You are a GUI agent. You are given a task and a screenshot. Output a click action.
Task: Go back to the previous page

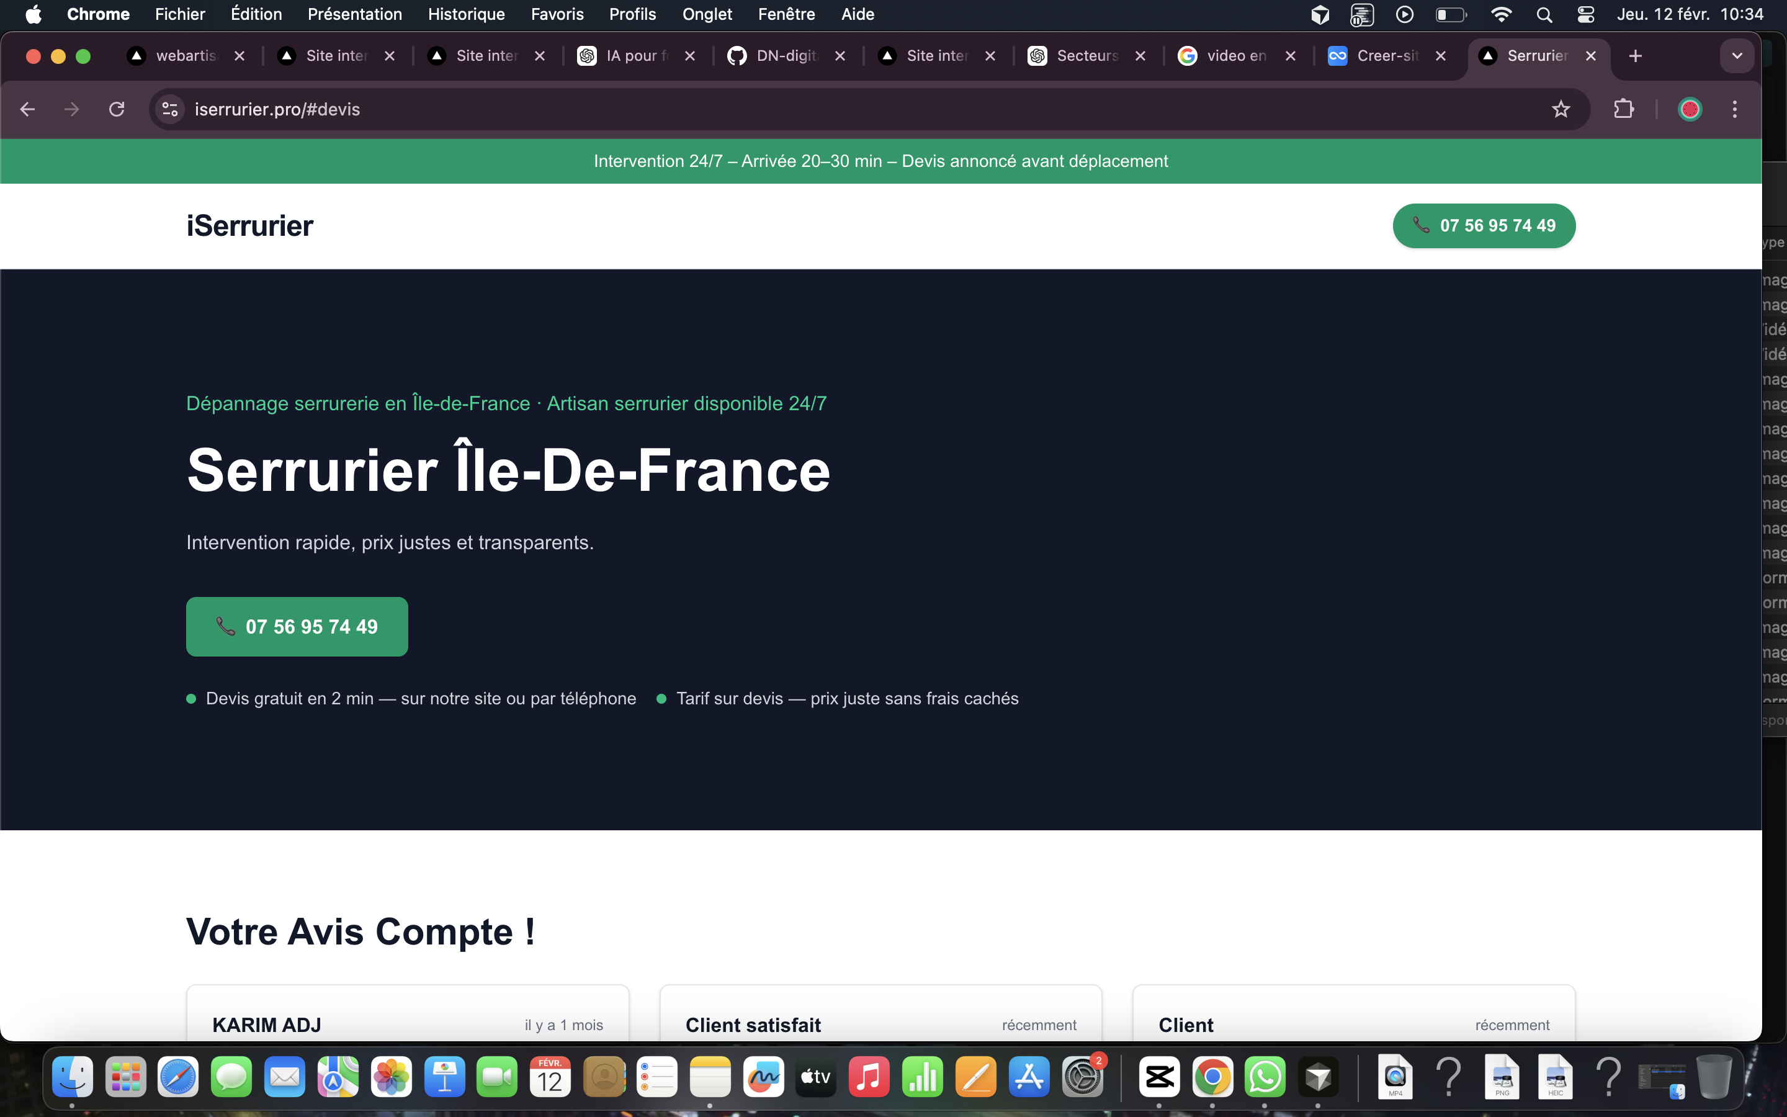[28, 109]
